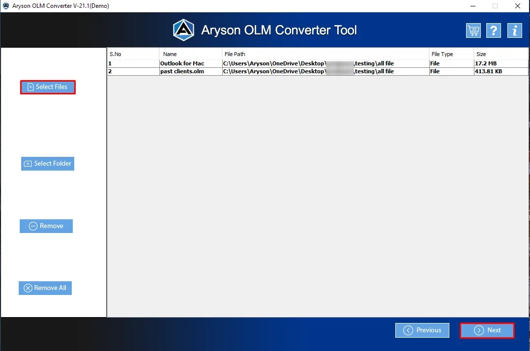Show the info about icon
The width and height of the screenshot is (530, 351).
click(x=514, y=31)
